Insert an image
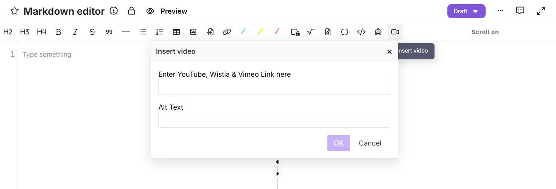 193,32
